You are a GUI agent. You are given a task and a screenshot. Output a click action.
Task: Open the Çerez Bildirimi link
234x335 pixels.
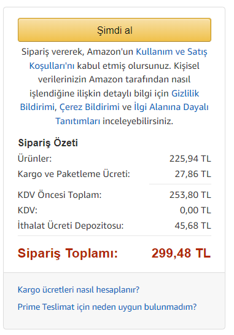point(89,107)
